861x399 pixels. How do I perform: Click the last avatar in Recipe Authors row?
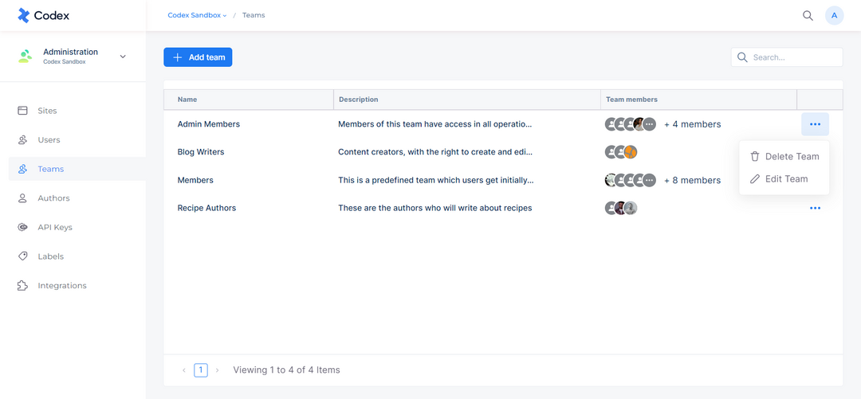click(x=631, y=208)
